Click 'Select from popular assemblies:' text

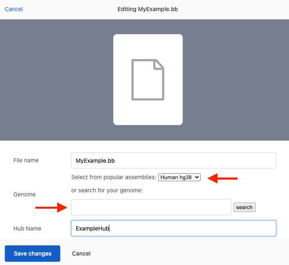point(114,177)
